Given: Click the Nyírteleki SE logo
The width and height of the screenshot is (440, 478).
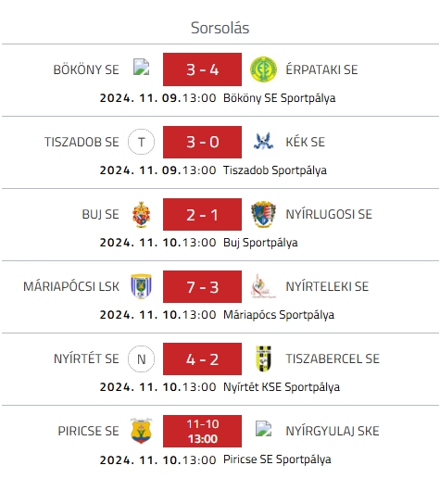Looking at the screenshot, I should [263, 286].
